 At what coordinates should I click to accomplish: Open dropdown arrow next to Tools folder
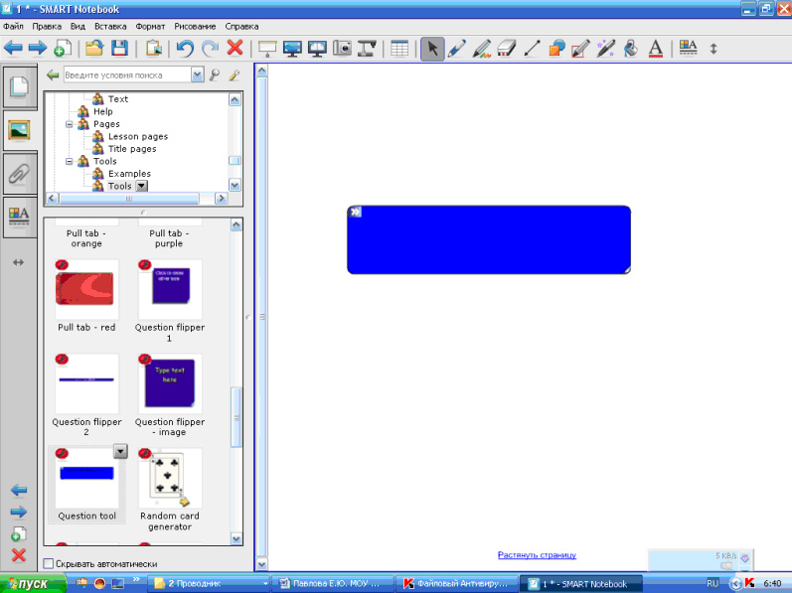point(141,186)
